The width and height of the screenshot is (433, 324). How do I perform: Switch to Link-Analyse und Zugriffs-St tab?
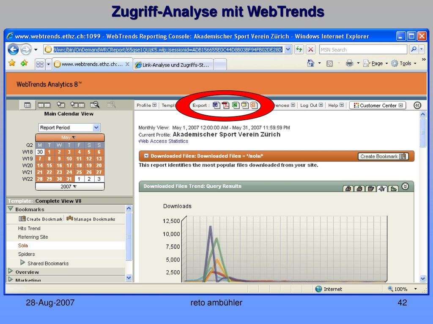pos(173,65)
